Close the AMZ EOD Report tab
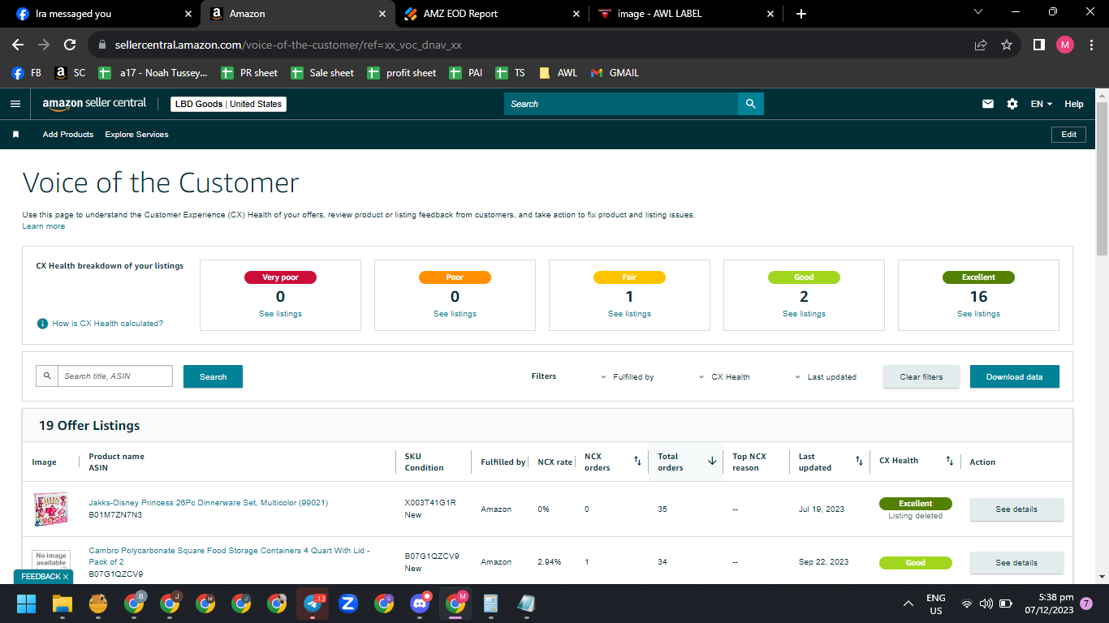The image size is (1109, 623). coord(576,14)
